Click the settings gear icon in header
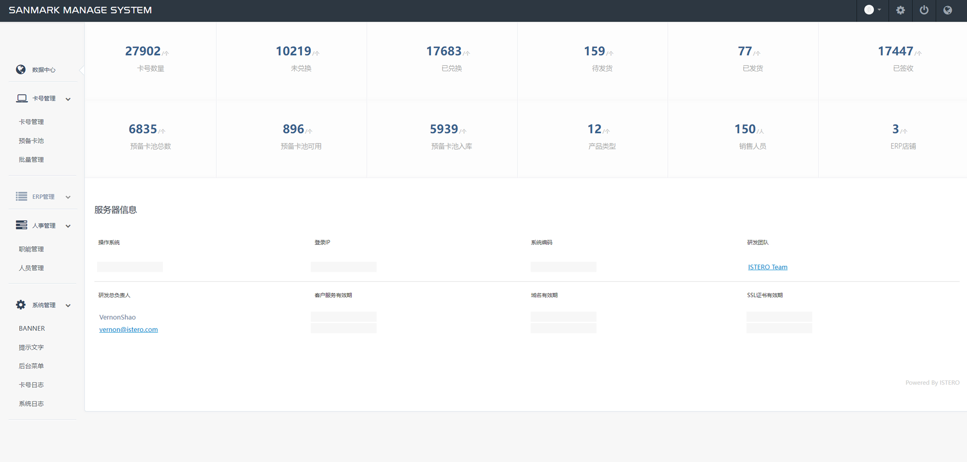The height and width of the screenshot is (462, 967). tap(900, 10)
